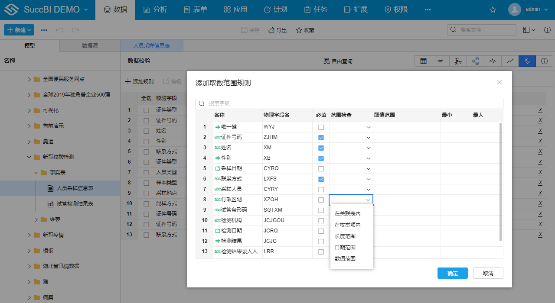Uncheck the required box for 证件号码

point(321,138)
